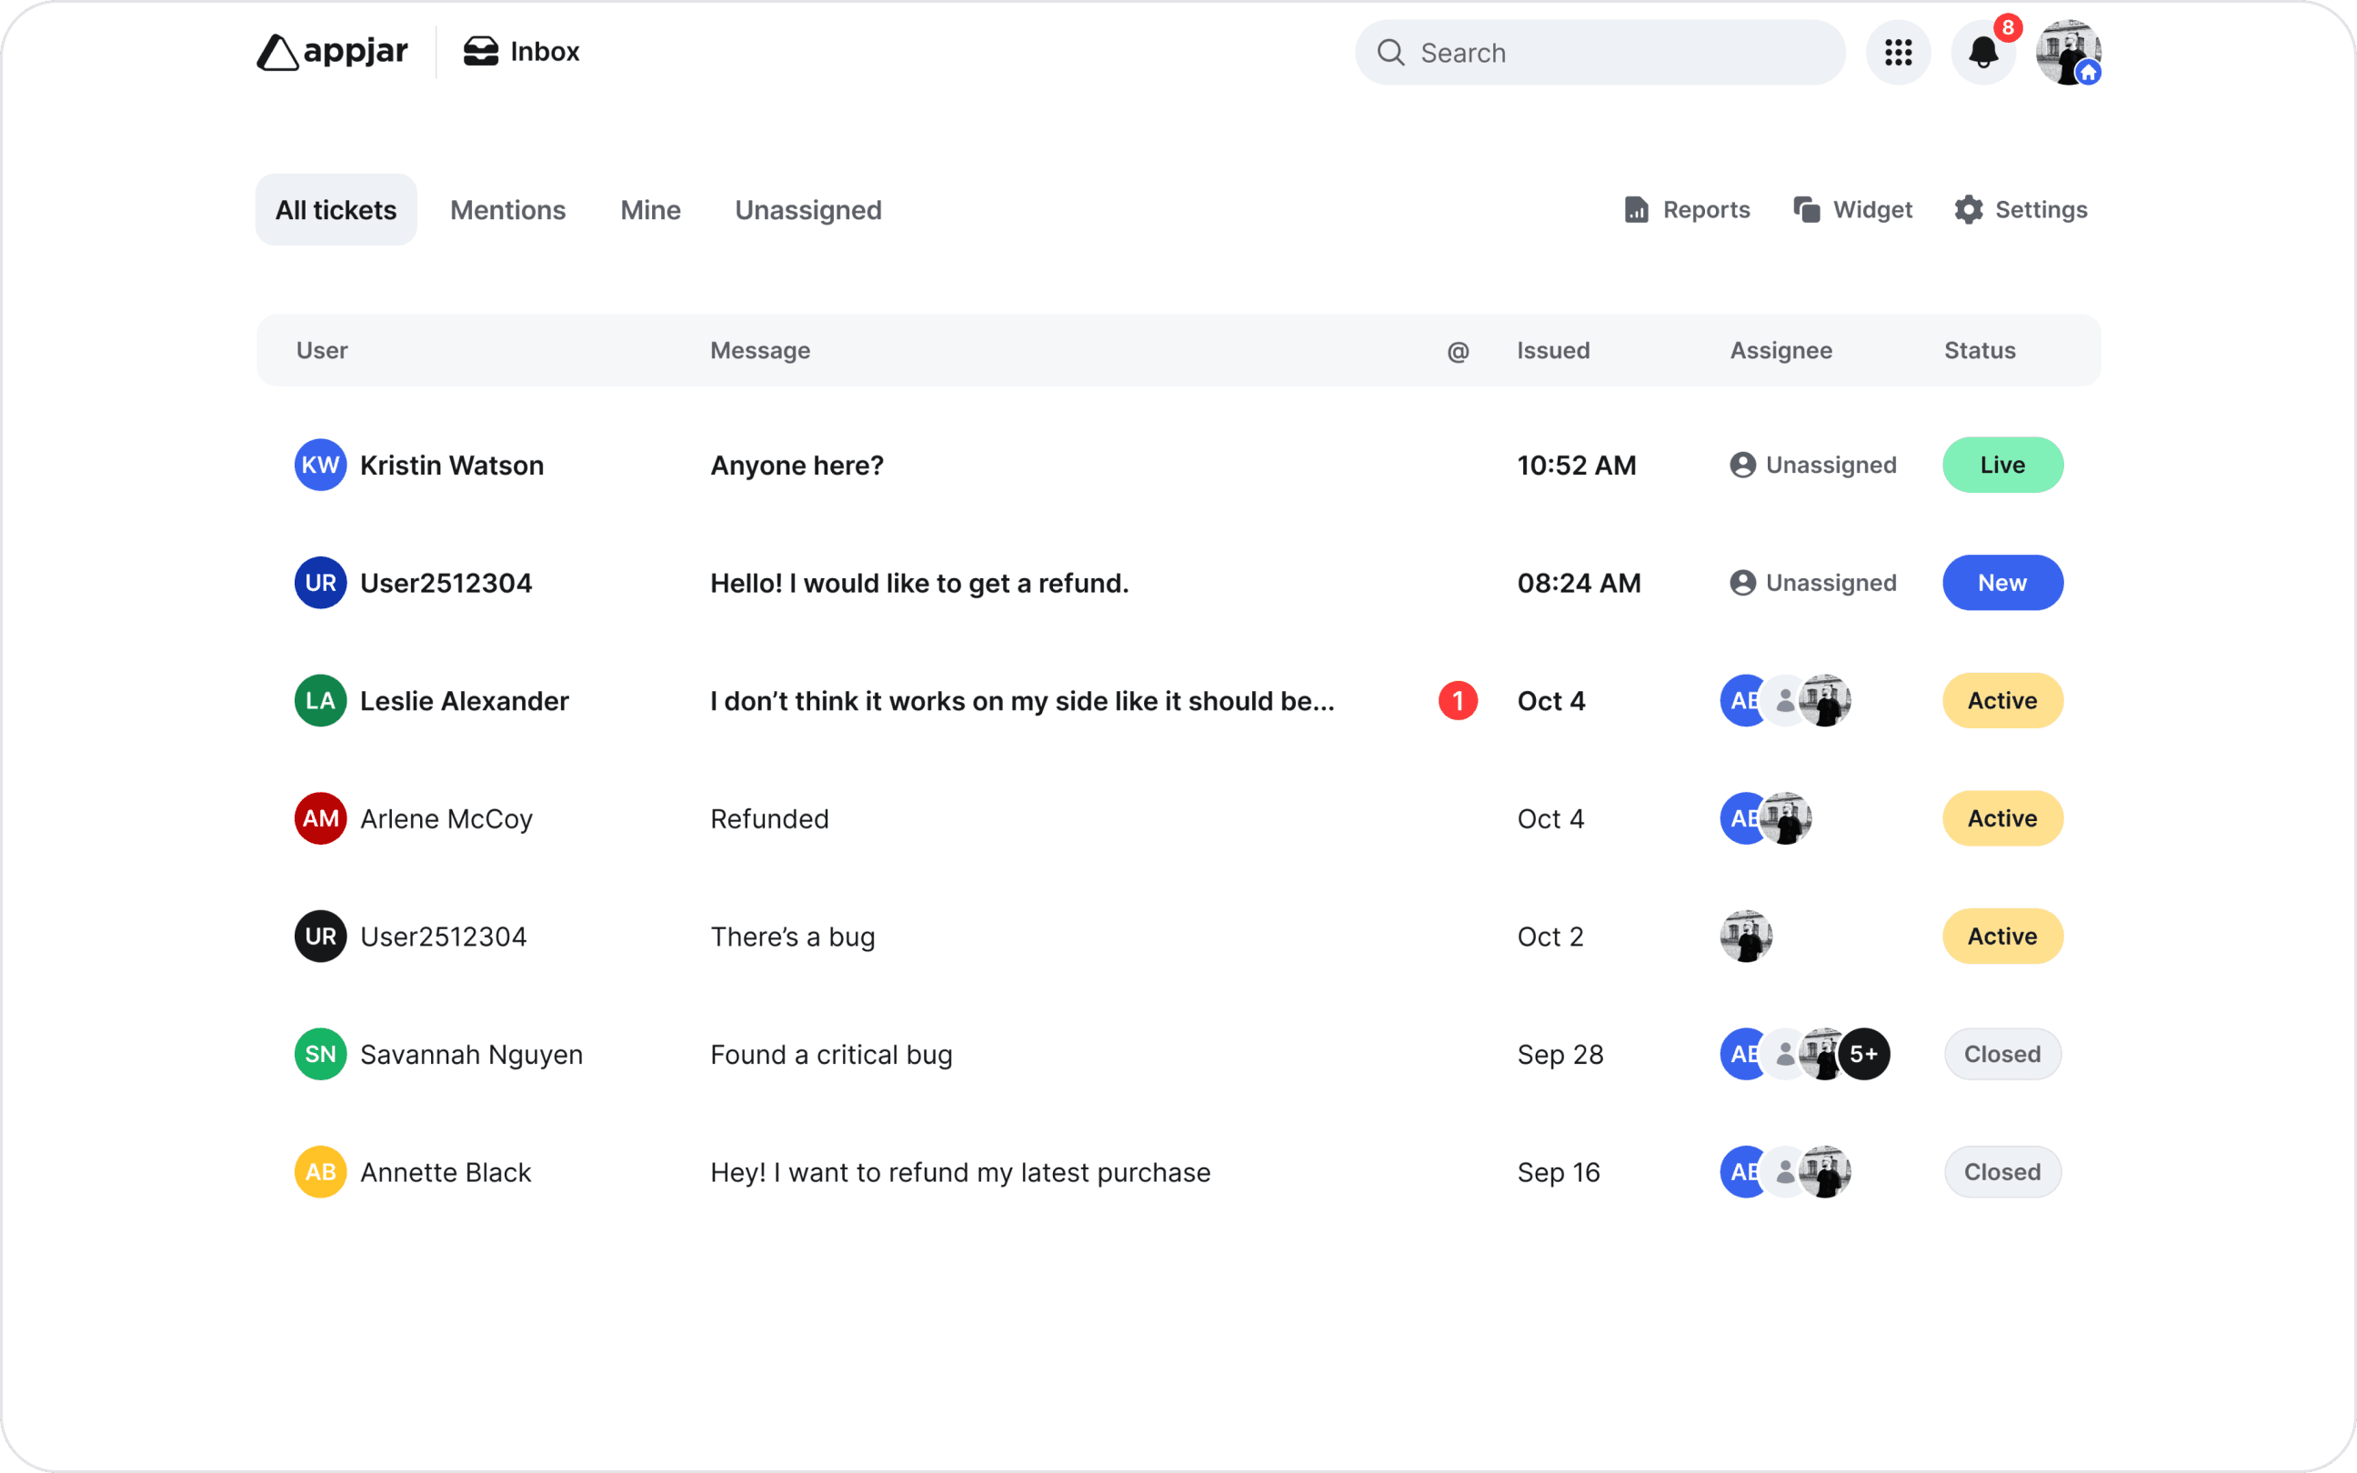Open the appjar logo home icon
This screenshot has height=1473, width=2357.
[x=277, y=52]
